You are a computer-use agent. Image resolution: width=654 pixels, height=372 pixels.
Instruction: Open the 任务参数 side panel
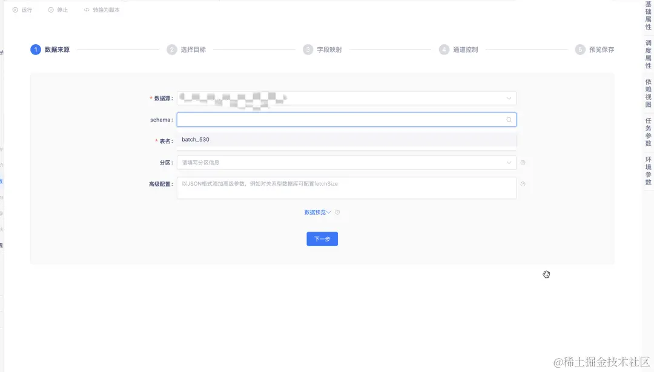click(648, 132)
